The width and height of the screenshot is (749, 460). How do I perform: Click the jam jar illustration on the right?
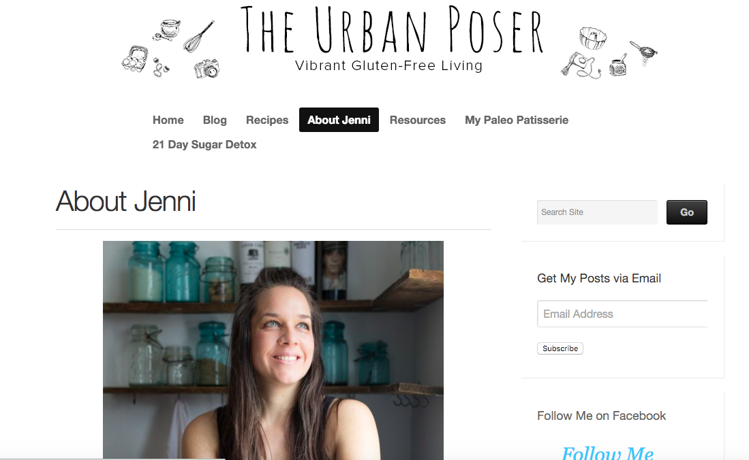point(618,65)
